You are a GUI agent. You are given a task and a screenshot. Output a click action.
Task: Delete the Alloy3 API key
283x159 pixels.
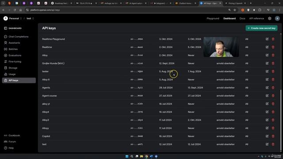(273, 120)
